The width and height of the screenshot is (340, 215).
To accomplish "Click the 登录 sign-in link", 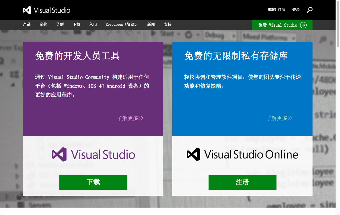I will [296, 9].
